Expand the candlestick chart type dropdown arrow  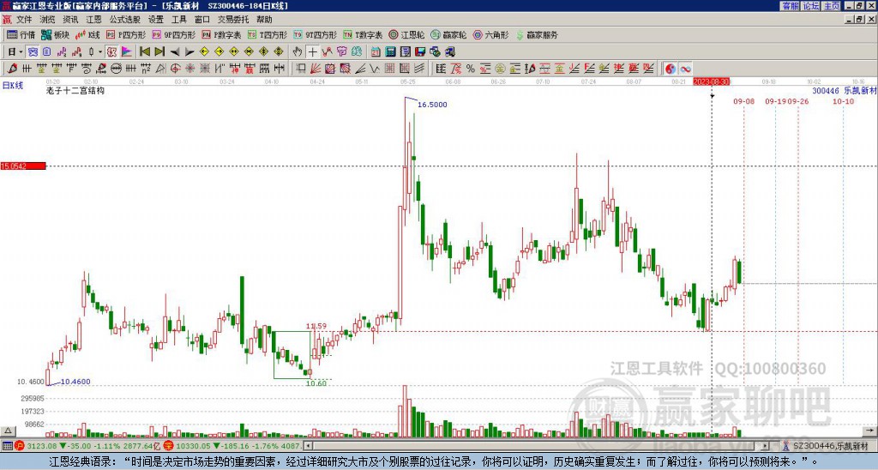pyautogui.click(x=100, y=51)
